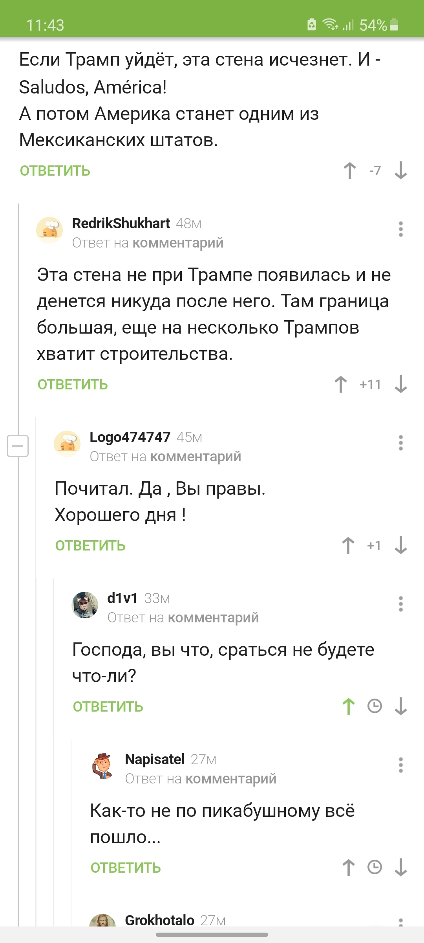This screenshot has width=424, height=943.
Task: Open Logo474747's user profile name
Action: pos(130,437)
